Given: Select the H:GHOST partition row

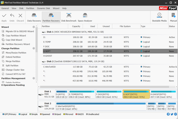Looking at the screenshot, I should click(x=110, y=56).
